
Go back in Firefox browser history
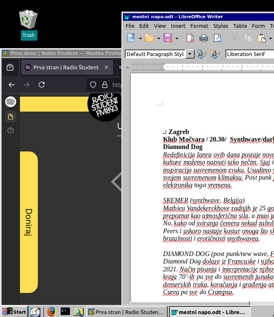click(12, 85)
